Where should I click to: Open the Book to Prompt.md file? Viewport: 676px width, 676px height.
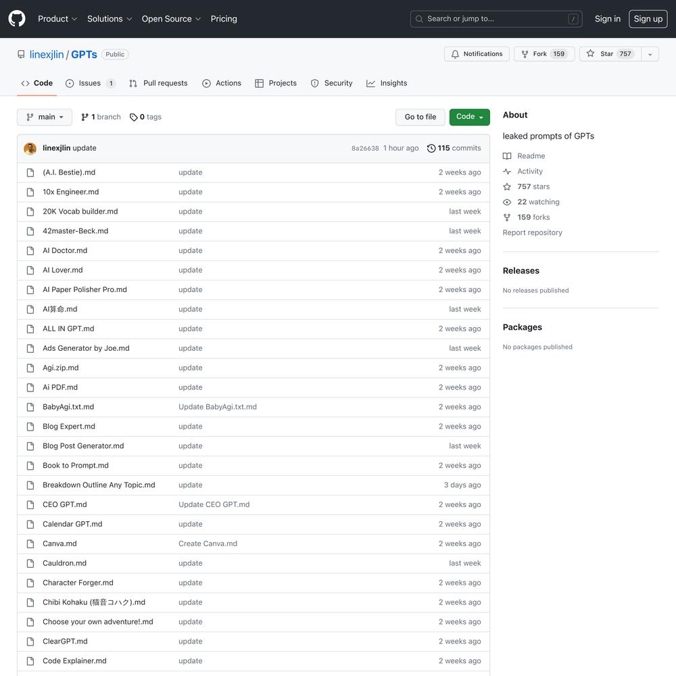pyautogui.click(x=76, y=466)
